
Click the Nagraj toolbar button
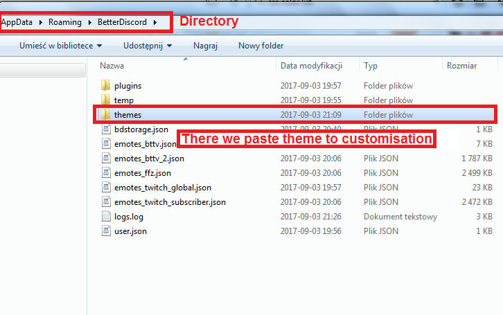click(x=205, y=46)
